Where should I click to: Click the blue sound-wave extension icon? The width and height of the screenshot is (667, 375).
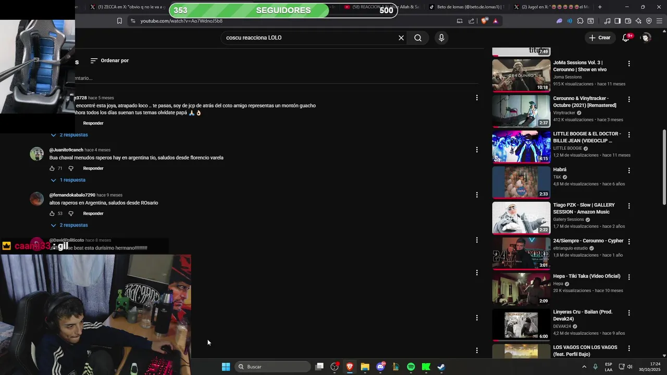click(x=570, y=21)
